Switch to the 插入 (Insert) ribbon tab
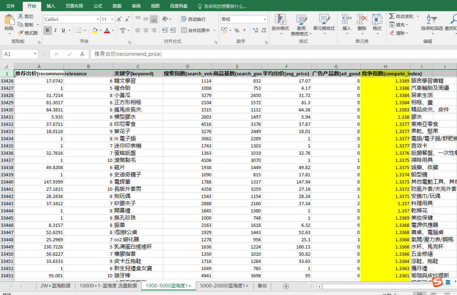457x295 pixels. [x=51, y=6]
